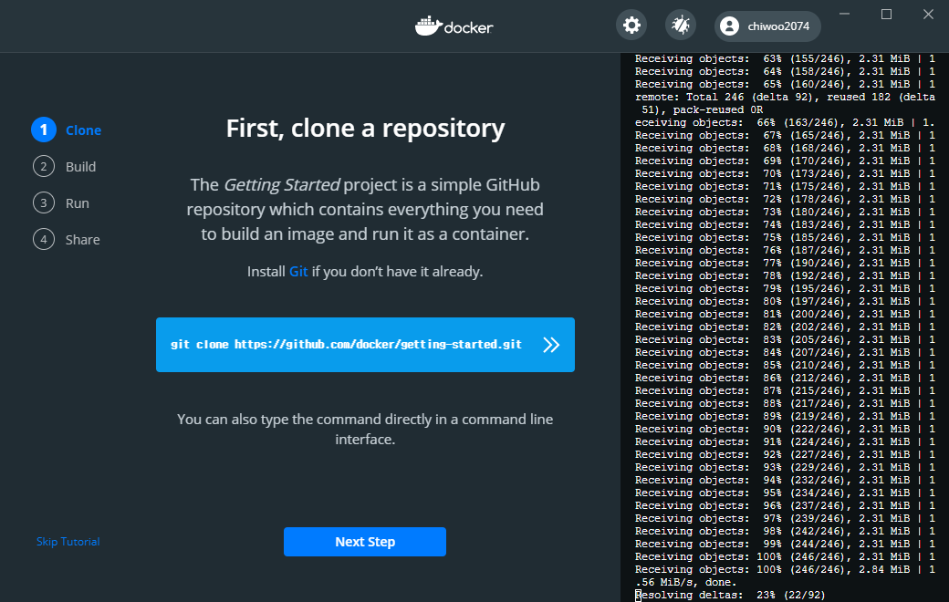Go to the Build step label
The image size is (949, 602).
pyautogui.click(x=80, y=166)
